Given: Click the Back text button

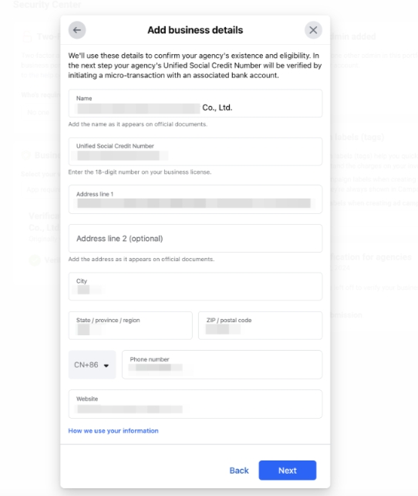Looking at the screenshot, I should tap(239, 471).
